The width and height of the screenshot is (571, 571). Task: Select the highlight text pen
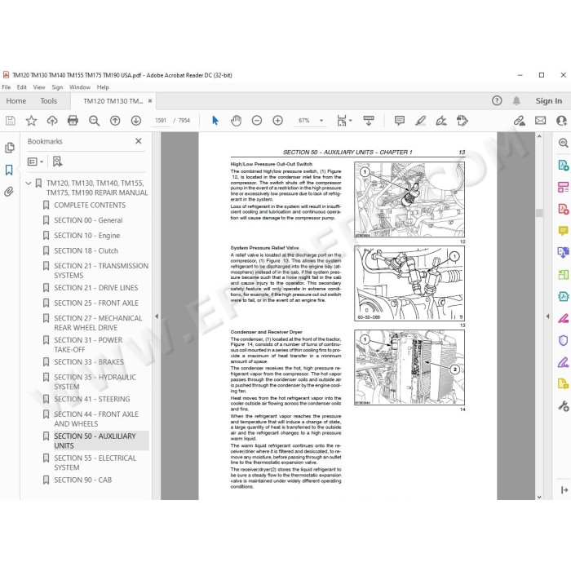[x=421, y=121]
